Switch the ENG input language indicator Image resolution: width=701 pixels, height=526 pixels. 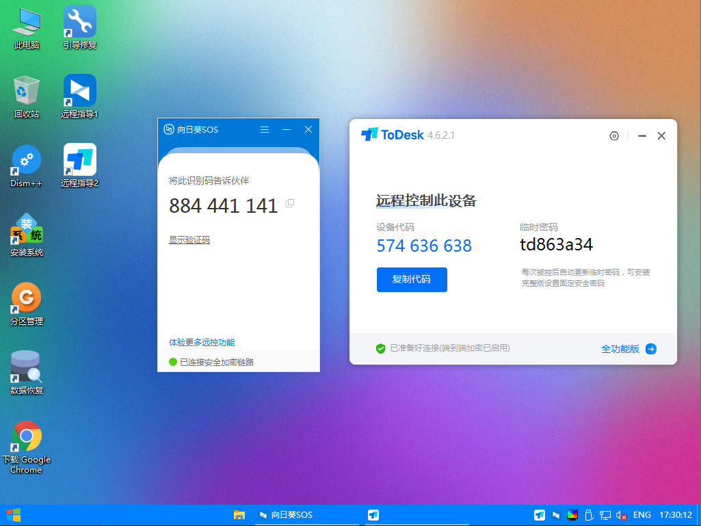[642, 515]
